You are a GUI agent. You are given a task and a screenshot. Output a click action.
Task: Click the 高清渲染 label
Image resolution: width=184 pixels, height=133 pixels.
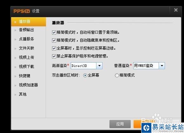59,66
